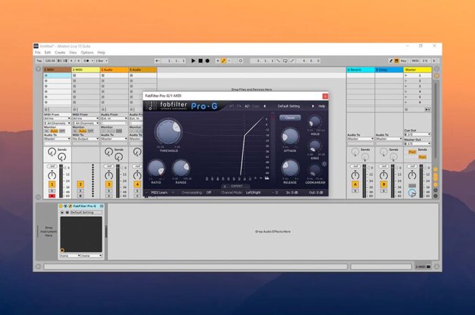Click first clip slot of 2 MIDI track
The height and width of the screenshot is (315, 475).
coord(85,75)
